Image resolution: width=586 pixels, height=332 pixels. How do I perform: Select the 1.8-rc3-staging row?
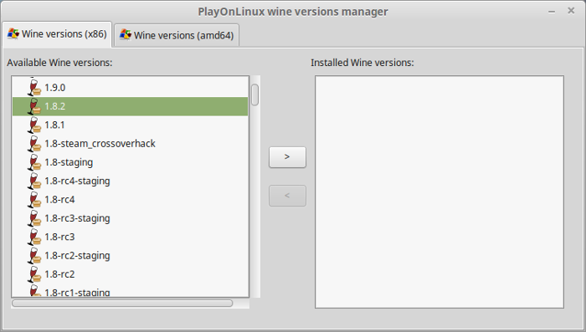pyautogui.click(x=130, y=218)
